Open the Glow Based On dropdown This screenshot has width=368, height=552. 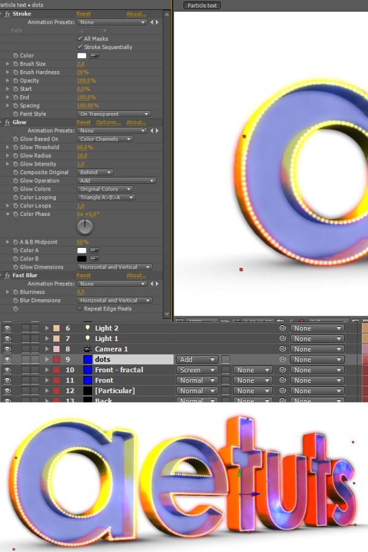click(105, 139)
